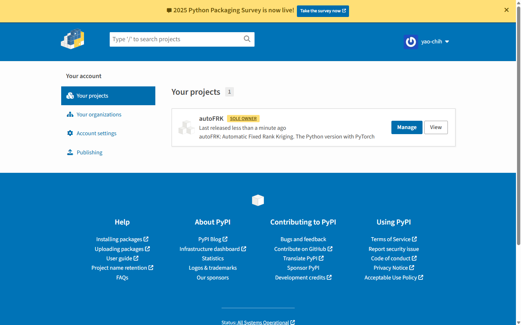Screen dimensions: 521x325
Task: Open the Bugs and feedback link
Action: (x=303, y=239)
